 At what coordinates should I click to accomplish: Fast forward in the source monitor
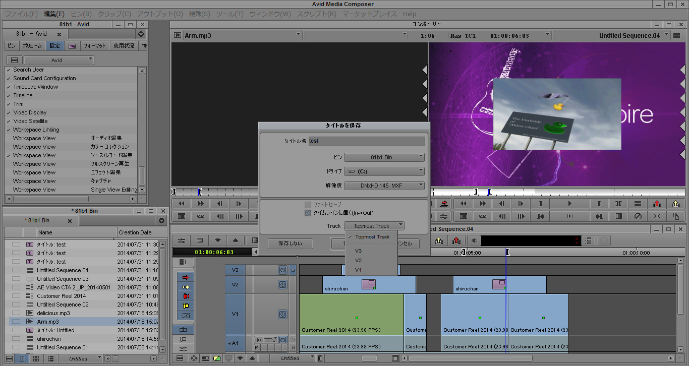tap(200, 204)
